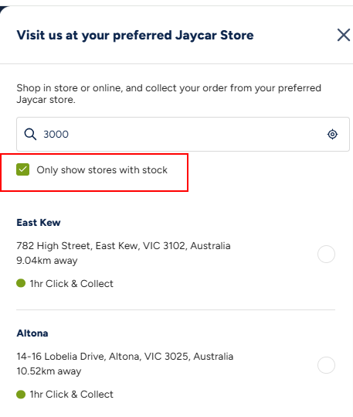This screenshot has height=417, width=353.
Task: Click the magnifying glass search icon
Action: [x=30, y=134]
